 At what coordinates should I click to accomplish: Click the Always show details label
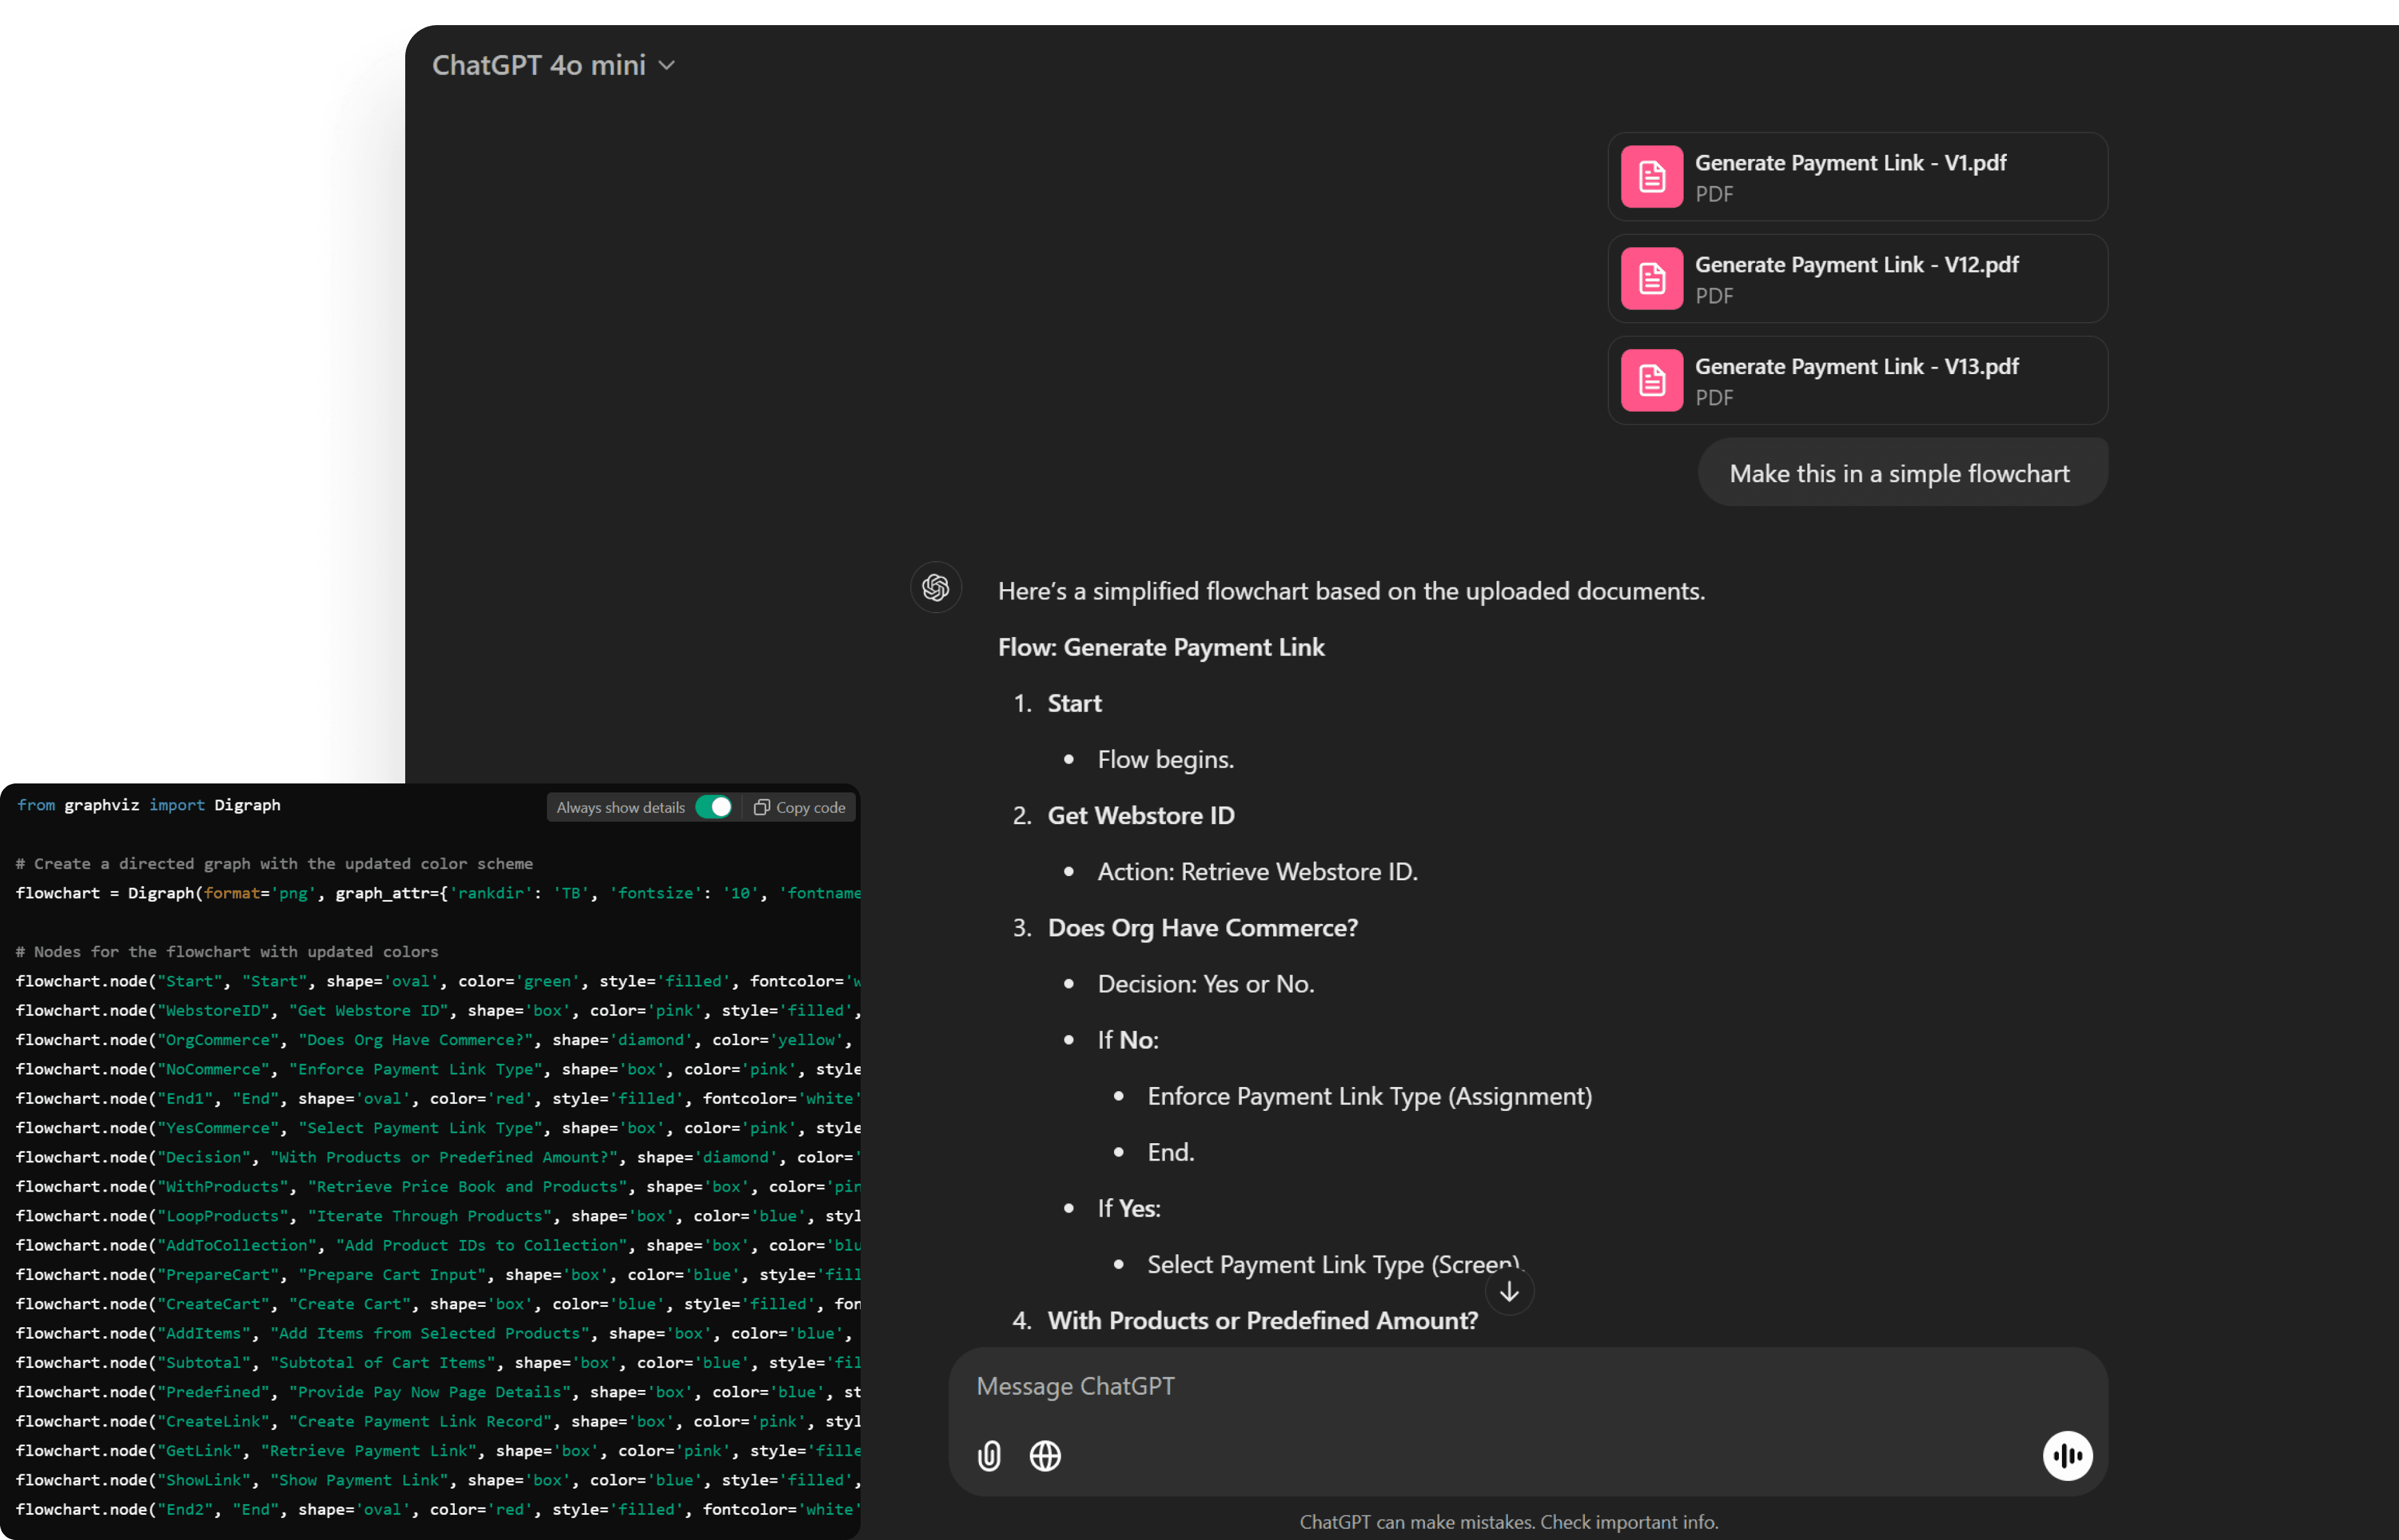[620, 807]
